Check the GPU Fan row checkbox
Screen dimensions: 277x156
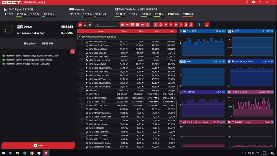click(82, 90)
